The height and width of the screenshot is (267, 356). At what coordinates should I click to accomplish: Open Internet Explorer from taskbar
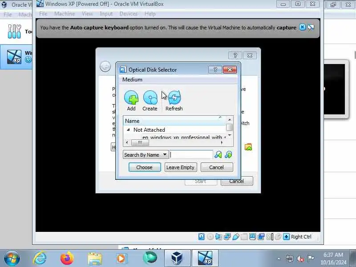pyautogui.click(x=40, y=258)
